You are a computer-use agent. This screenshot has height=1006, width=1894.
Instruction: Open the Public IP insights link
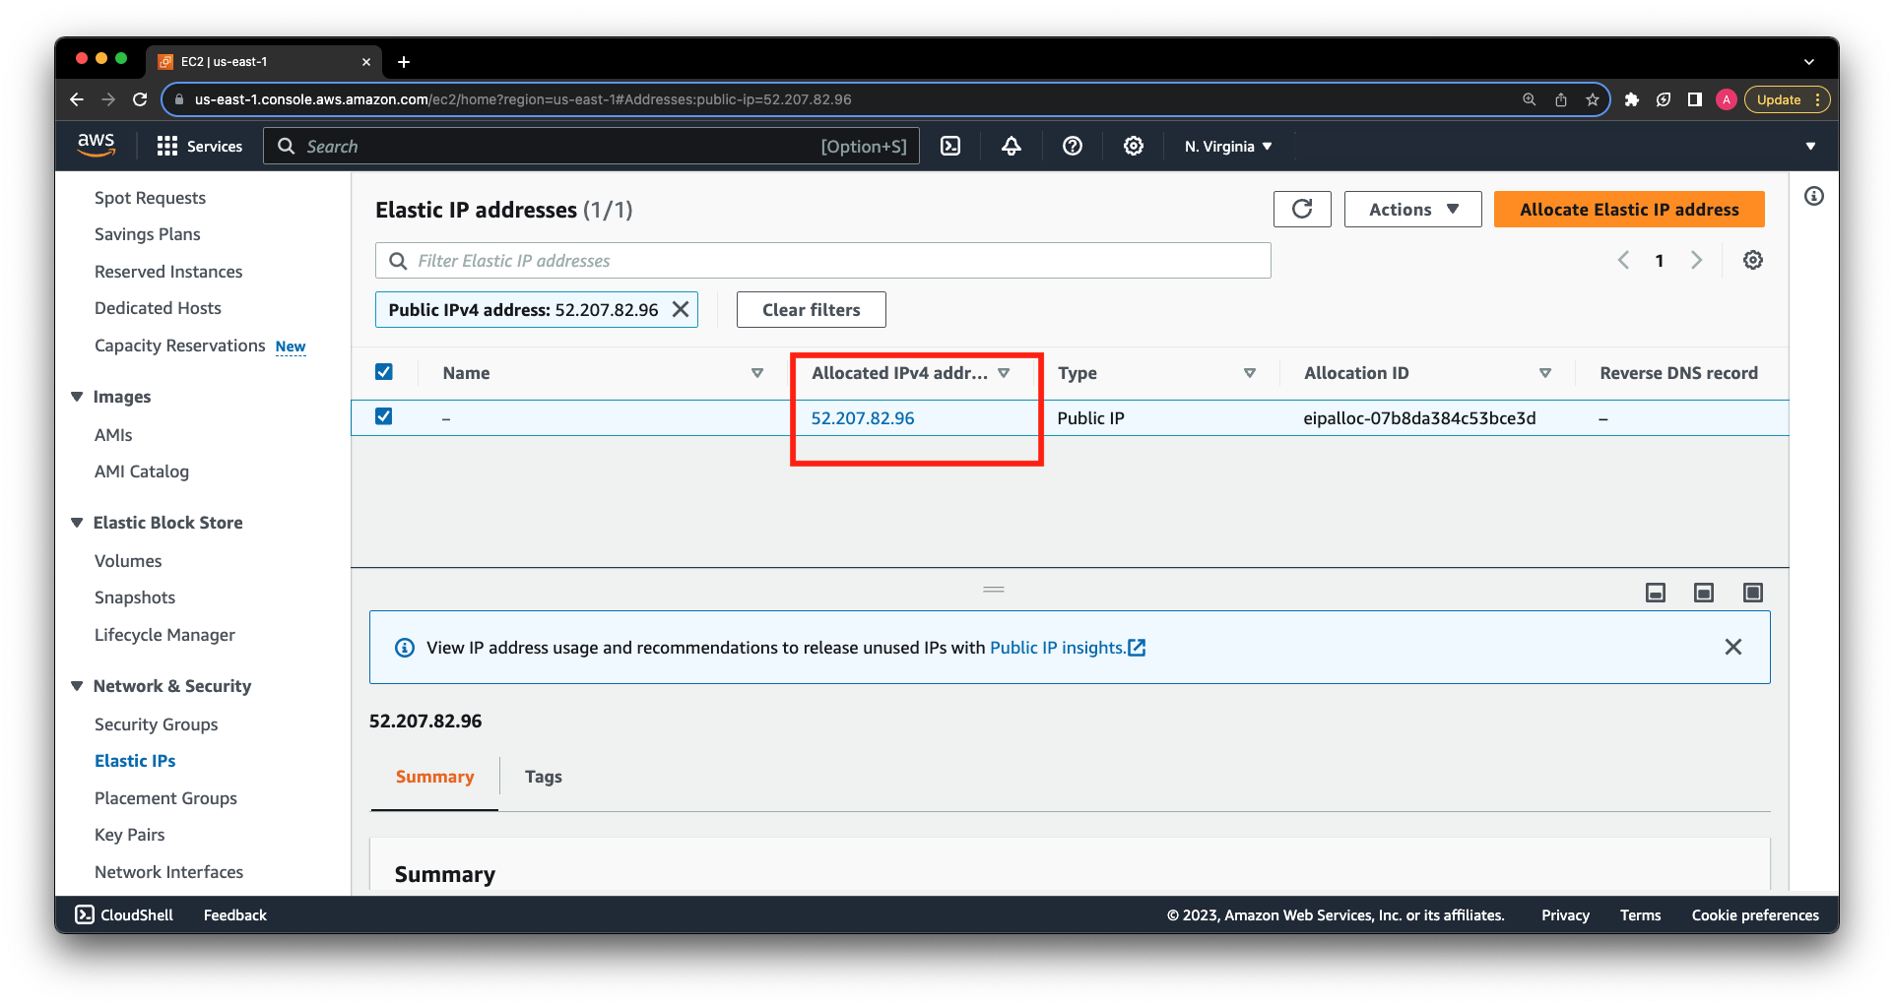coord(1068,648)
